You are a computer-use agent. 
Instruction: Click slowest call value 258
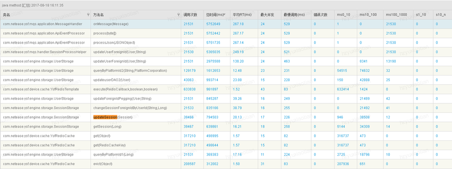point(286,127)
